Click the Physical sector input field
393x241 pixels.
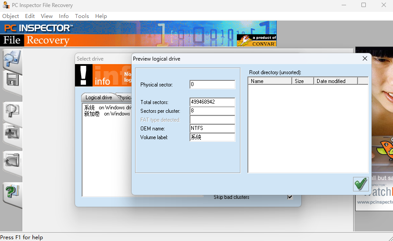pos(212,84)
